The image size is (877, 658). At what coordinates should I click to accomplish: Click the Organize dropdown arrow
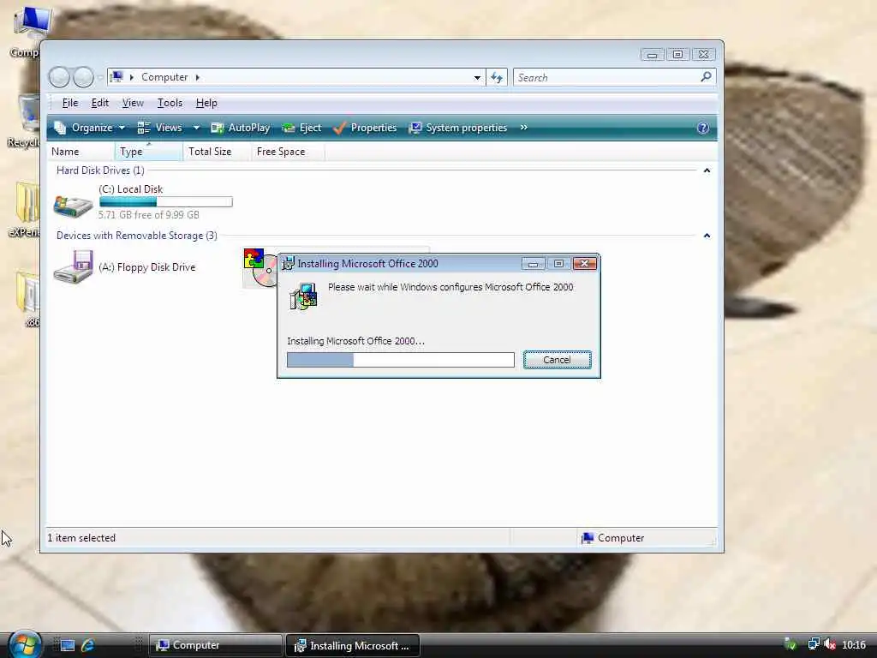122,129
